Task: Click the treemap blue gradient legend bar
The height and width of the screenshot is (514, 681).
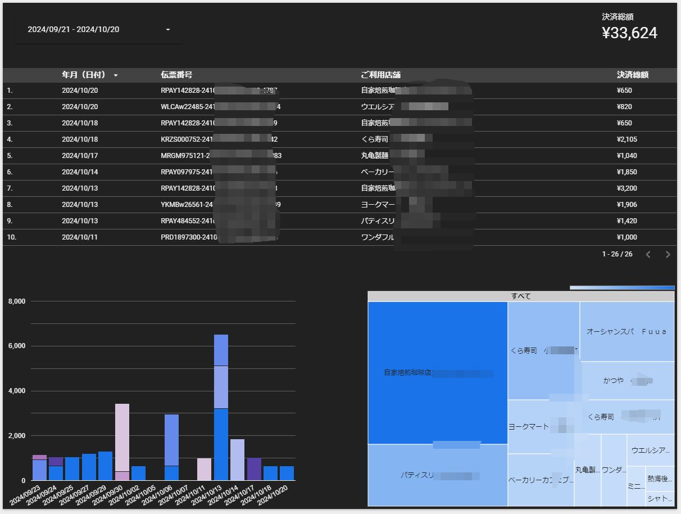Action: [x=622, y=287]
